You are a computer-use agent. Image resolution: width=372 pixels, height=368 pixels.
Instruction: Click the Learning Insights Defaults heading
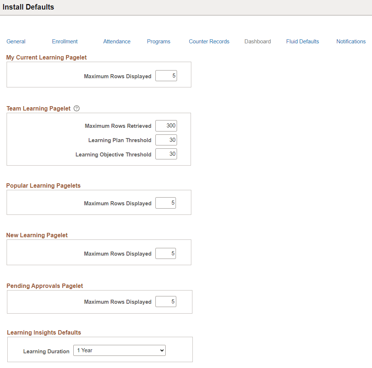point(44,332)
